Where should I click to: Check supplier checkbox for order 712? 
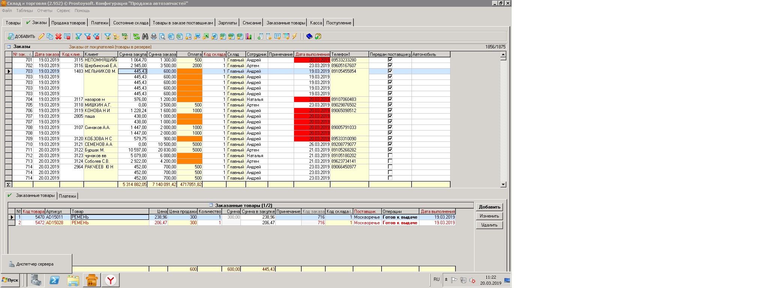click(x=390, y=156)
